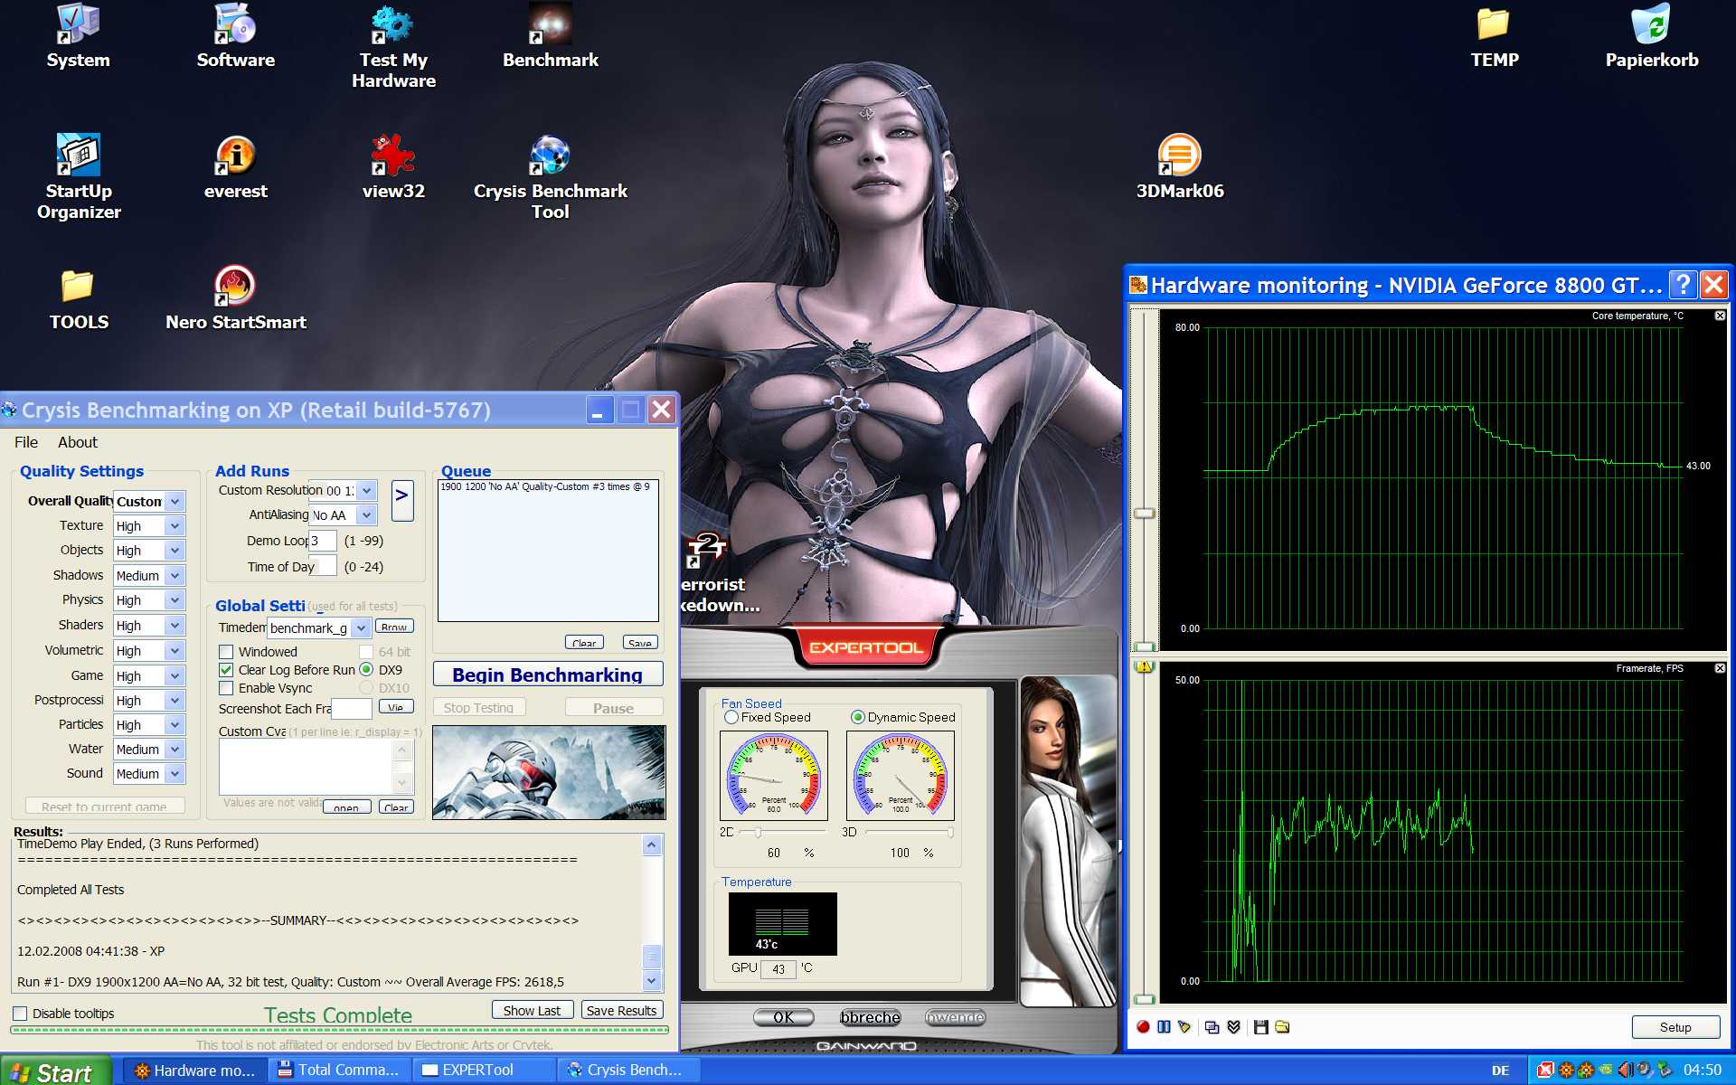Click the blue pause icon in monitoring toolbar
Image resolution: width=1736 pixels, height=1085 pixels.
click(1164, 1027)
